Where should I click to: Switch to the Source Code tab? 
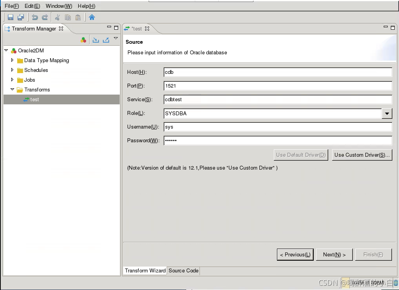pyautogui.click(x=183, y=271)
